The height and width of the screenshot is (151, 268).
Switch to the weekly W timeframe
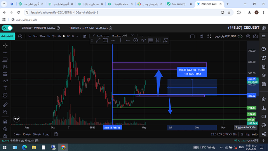tap(68, 36)
